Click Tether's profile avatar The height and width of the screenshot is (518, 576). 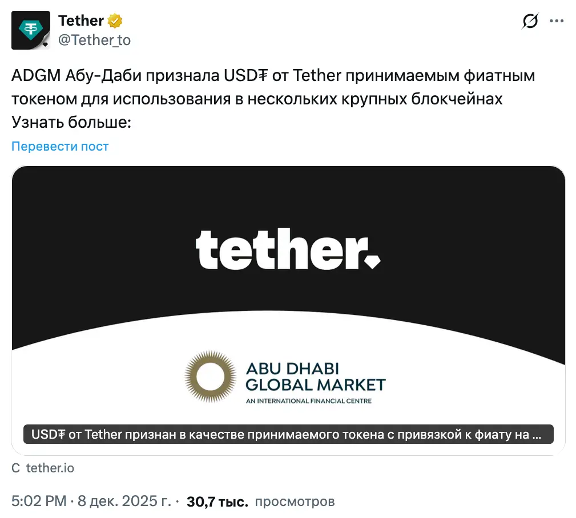pos(31,29)
